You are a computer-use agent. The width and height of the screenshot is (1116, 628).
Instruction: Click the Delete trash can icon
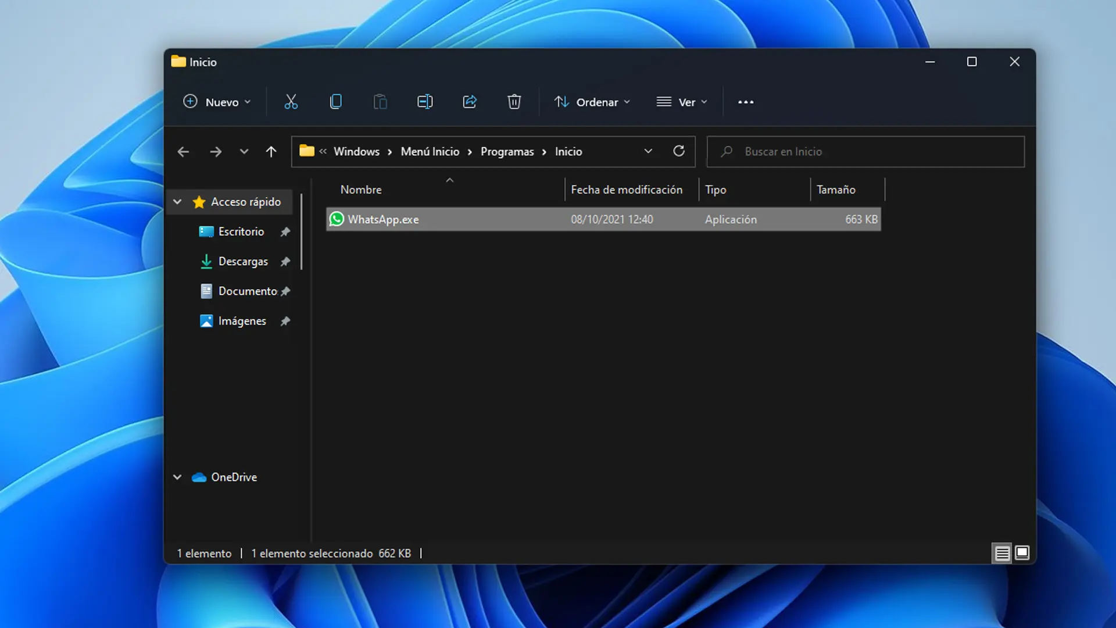(x=514, y=102)
